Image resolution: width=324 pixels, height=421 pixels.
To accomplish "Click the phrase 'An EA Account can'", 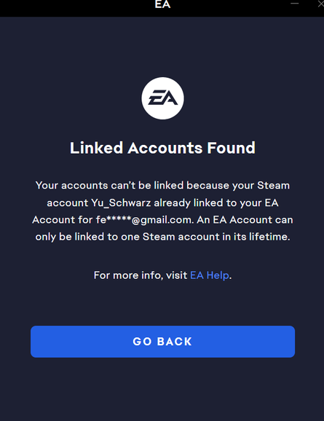I will pyautogui.click(x=245, y=220).
